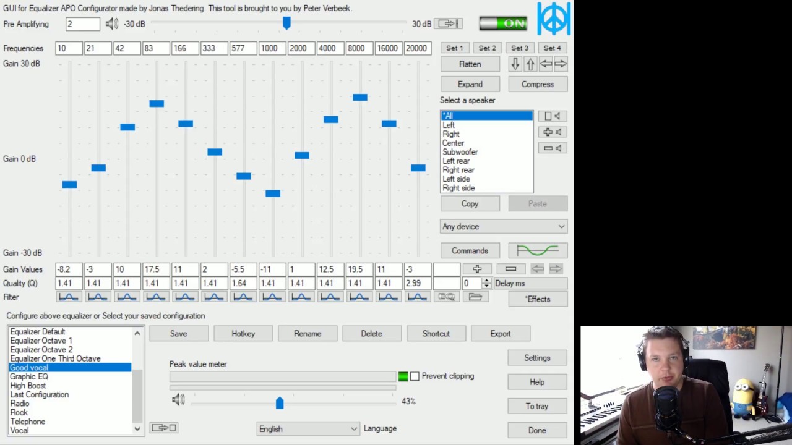Image resolution: width=792 pixels, height=445 pixels.
Task: Toggle the green ON power switch
Action: point(503,23)
